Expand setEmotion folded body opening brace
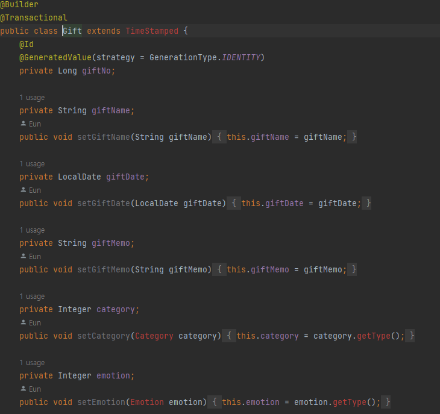The image size is (440, 414). [215, 402]
